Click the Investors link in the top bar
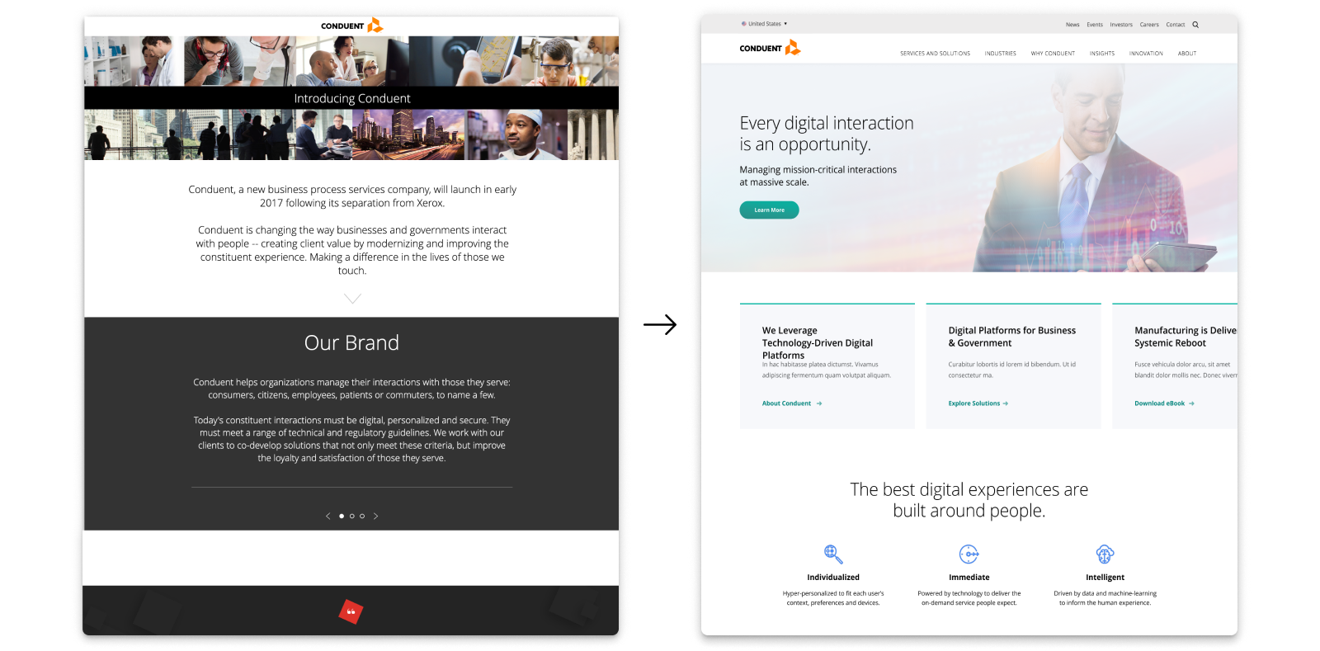The image size is (1320, 651). click(1121, 25)
